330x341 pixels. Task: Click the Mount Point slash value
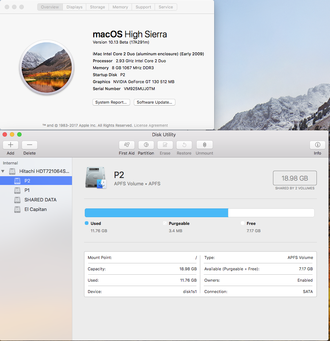click(196, 257)
